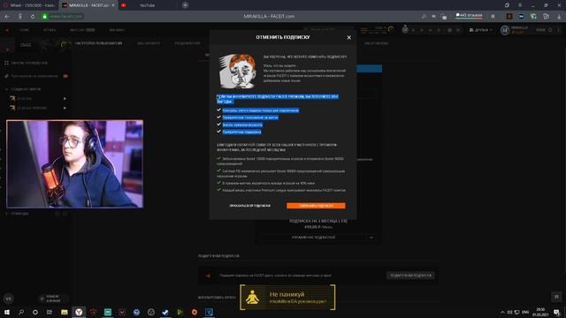Click the yellow meditation notification banner

[x=287, y=298]
